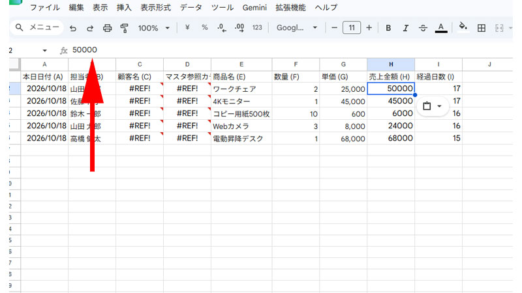Screen dimensions: 522x293
Task: Select column H header
Action: tap(391, 64)
